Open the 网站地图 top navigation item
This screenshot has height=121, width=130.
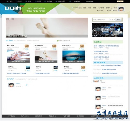(x=61, y=1)
